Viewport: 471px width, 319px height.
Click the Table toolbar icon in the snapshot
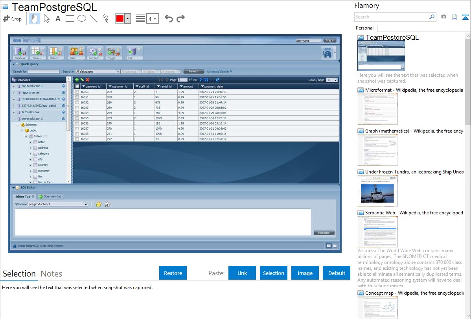[x=38, y=53]
